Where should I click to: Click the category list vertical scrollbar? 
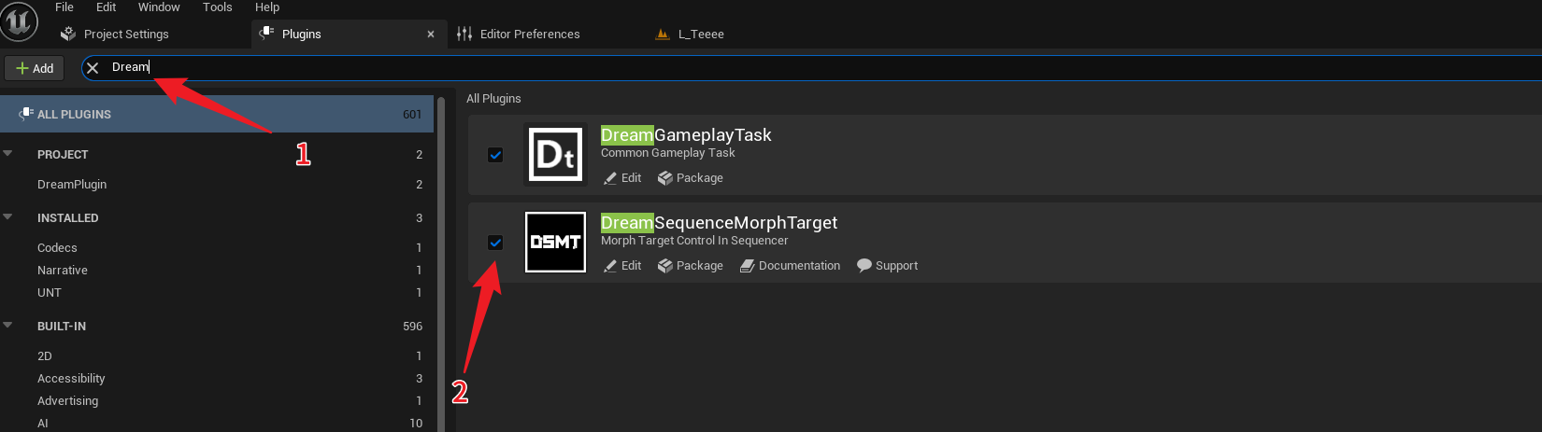pos(440,263)
